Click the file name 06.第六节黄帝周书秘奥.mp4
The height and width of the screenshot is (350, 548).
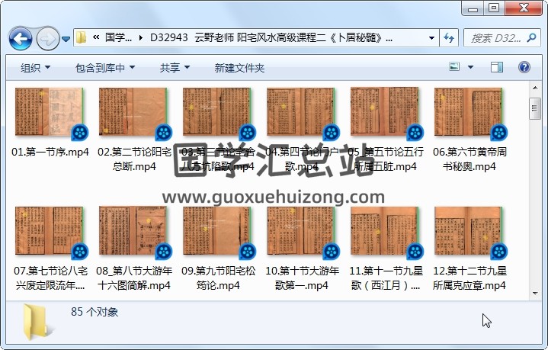(469, 159)
